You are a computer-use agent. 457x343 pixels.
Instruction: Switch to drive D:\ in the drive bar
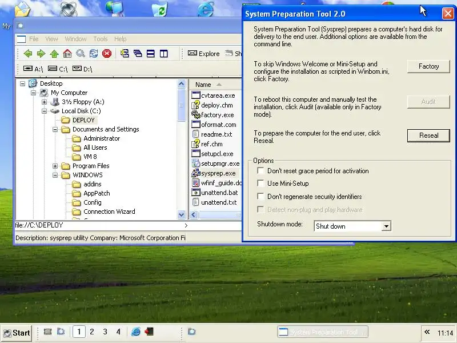click(82, 69)
